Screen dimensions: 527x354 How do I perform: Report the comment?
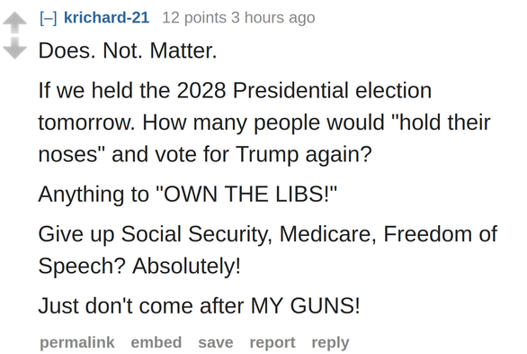click(x=272, y=342)
